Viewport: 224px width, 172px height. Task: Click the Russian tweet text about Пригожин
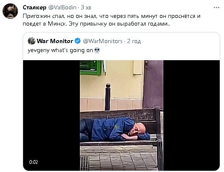[x=112, y=20]
